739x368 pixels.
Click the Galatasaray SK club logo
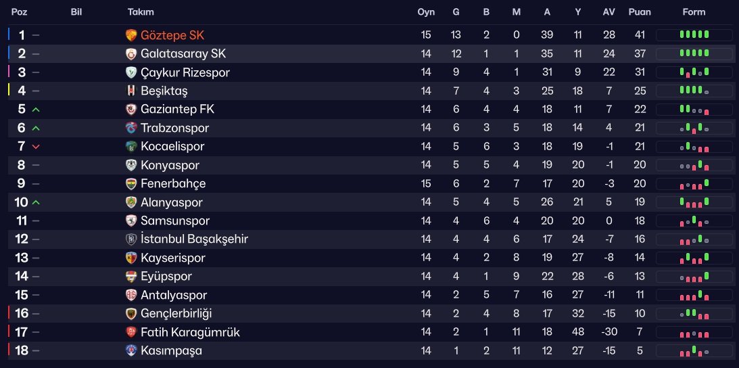pyautogui.click(x=131, y=54)
